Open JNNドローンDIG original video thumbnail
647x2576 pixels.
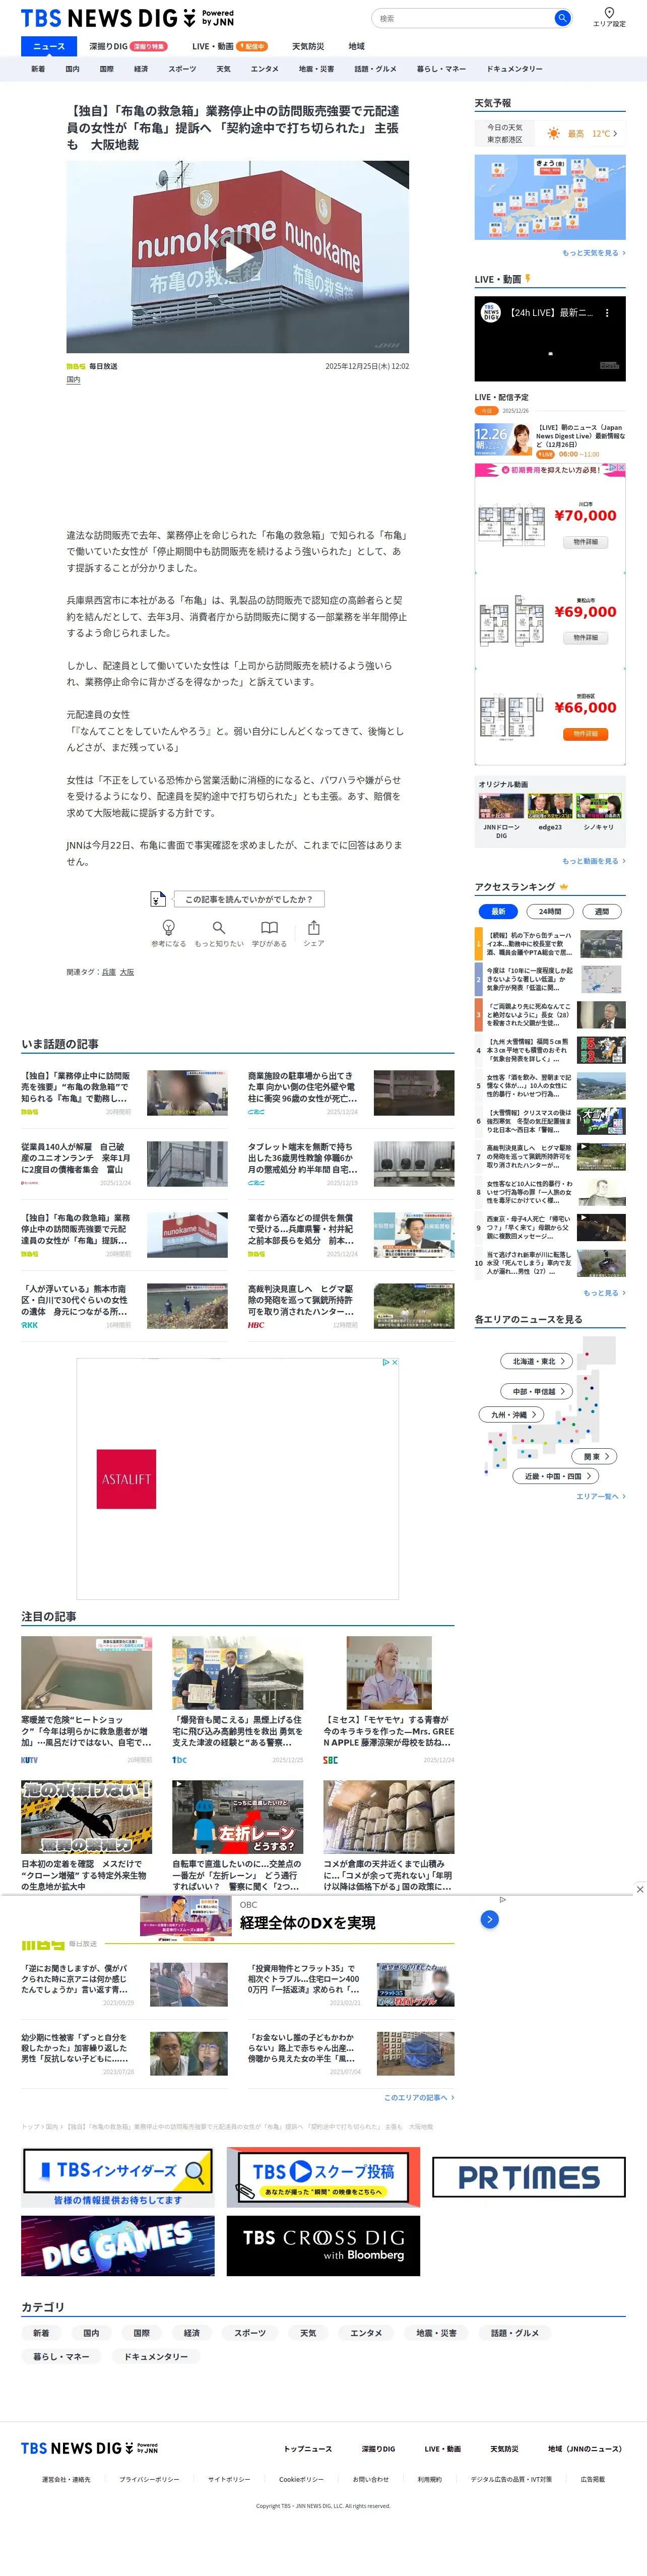pyautogui.click(x=501, y=806)
